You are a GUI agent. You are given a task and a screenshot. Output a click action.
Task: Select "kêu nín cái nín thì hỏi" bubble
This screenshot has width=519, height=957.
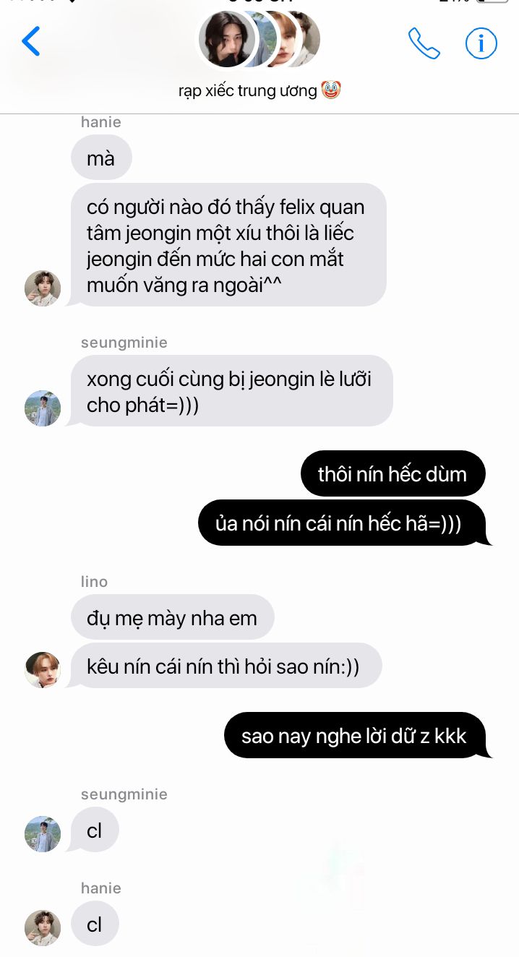pos(226,666)
